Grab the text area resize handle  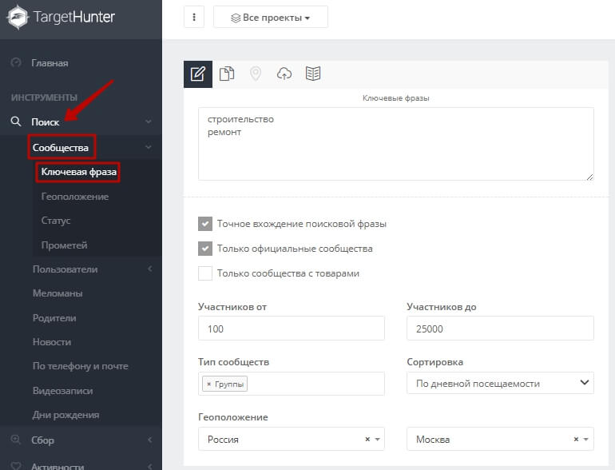[589, 177]
